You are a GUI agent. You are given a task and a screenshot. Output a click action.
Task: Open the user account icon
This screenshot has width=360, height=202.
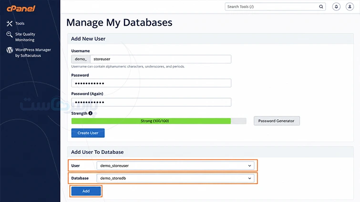coord(350,7)
